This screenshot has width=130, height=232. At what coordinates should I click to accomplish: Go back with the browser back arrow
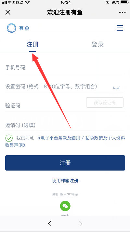[50, 224]
